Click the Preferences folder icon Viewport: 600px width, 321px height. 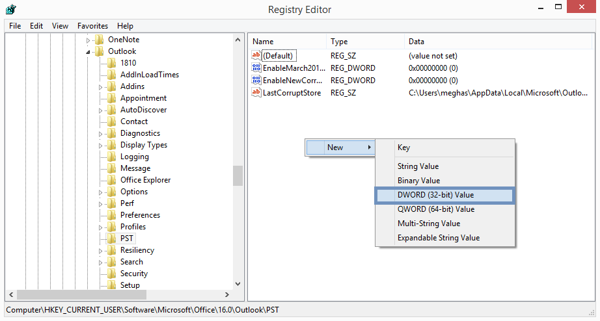(x=111, y=215)
